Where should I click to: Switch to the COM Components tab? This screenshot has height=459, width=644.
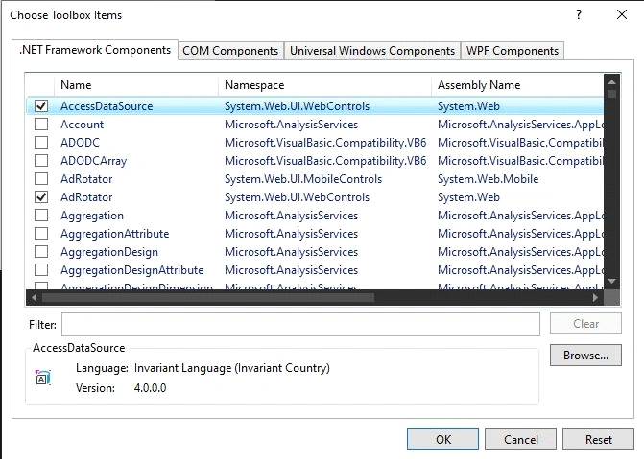[x=230, y=51]
